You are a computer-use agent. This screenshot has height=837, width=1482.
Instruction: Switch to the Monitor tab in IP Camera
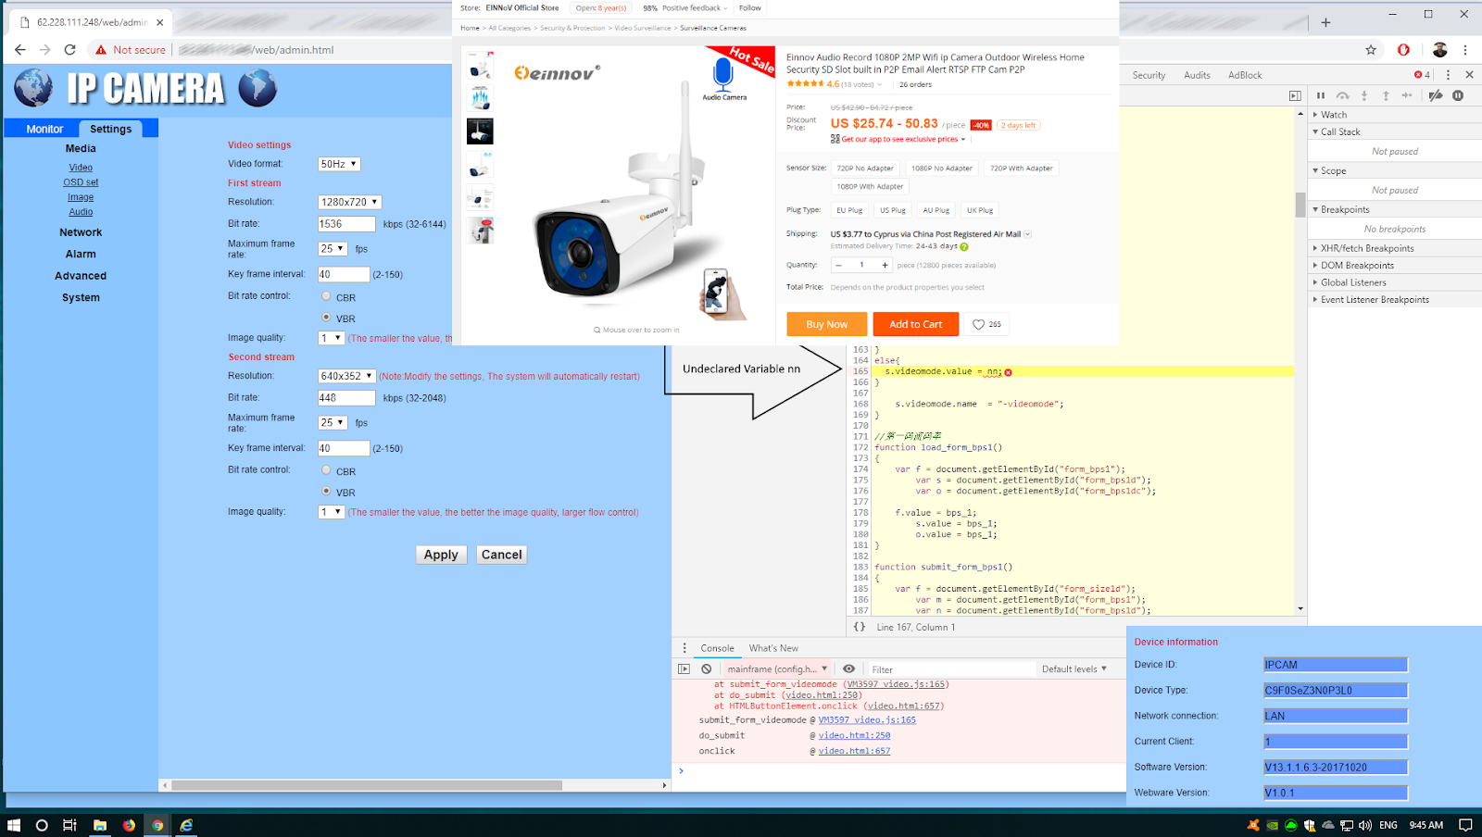coord(44,129)
